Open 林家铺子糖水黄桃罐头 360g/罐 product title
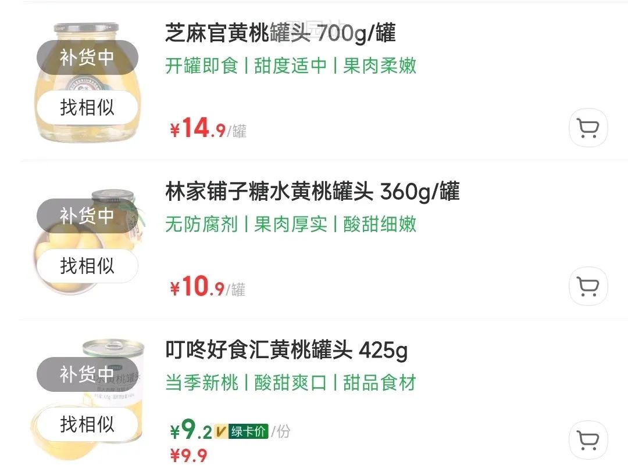 pyautogui.click(x=312, y=192)
